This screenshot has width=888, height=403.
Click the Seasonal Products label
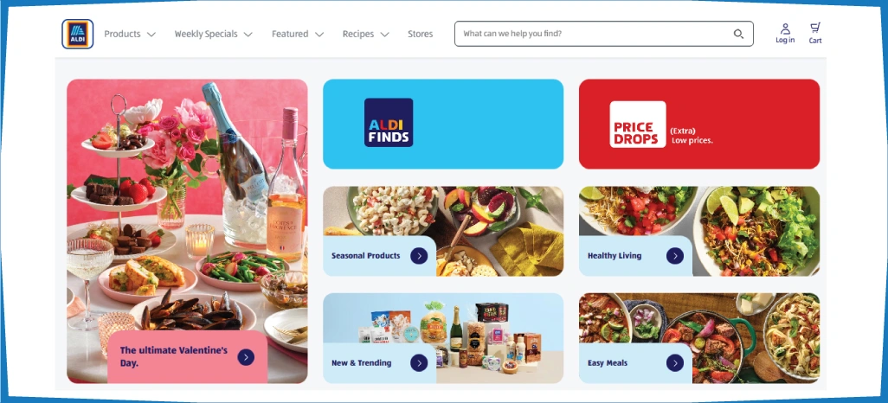point(366,256)
